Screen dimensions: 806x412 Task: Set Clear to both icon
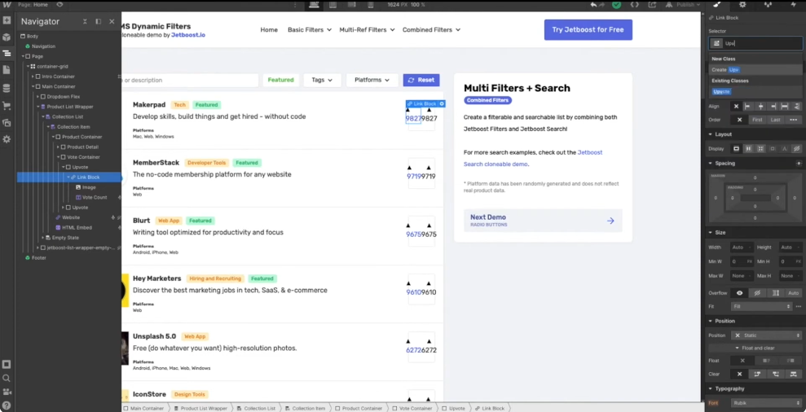[x=794, y=374]
